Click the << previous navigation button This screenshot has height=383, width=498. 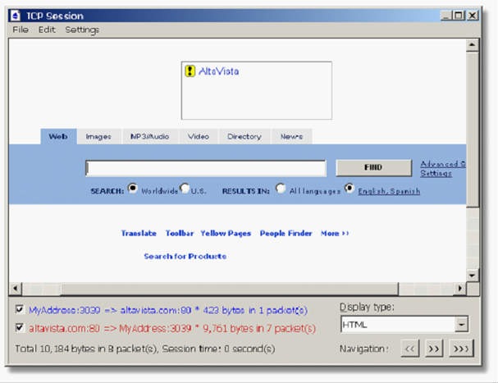click(x=410, y=349)
